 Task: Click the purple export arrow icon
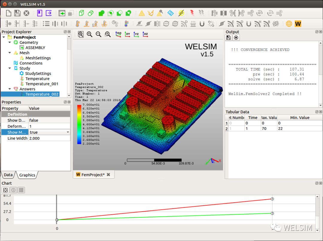pyautogui.click(x=49, y=13)
